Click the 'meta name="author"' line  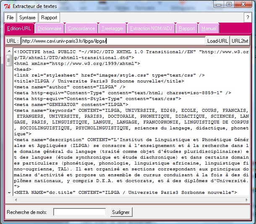pos(70,87)
